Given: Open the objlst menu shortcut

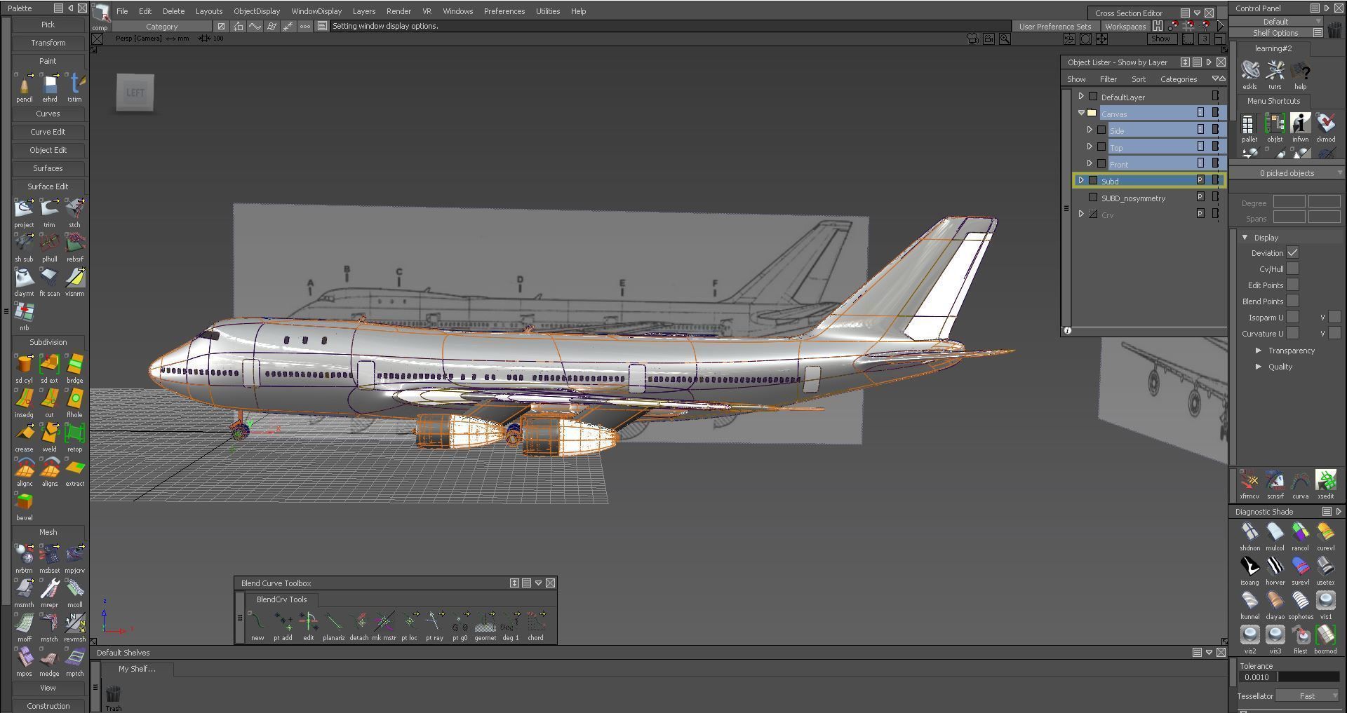Looking at the screenshot, I should pyautogui.click(x=1275, y=123).
